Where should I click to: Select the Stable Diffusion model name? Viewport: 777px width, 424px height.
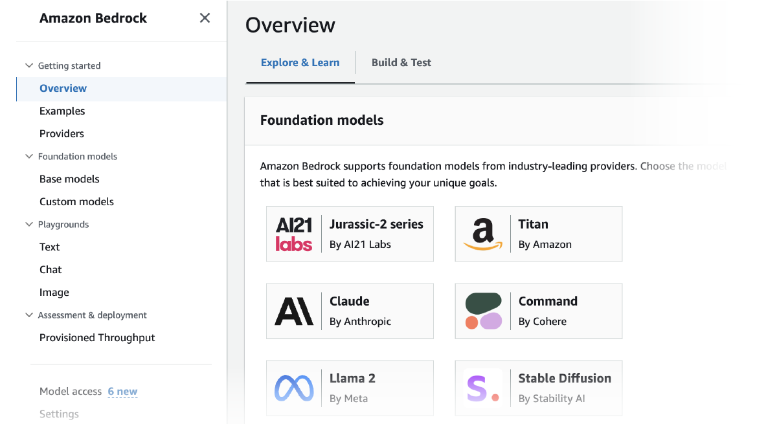point(565,379)
